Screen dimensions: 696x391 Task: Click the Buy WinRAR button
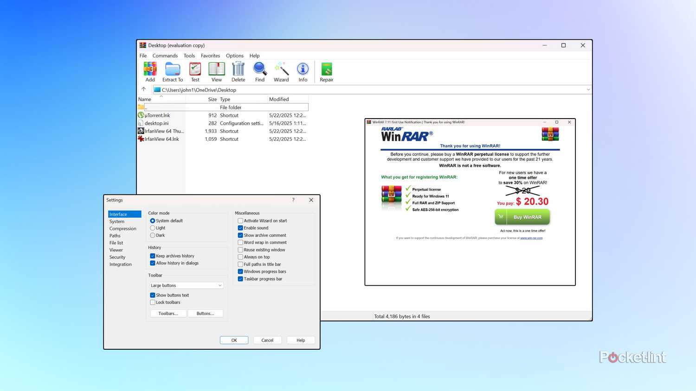[522, 217]
